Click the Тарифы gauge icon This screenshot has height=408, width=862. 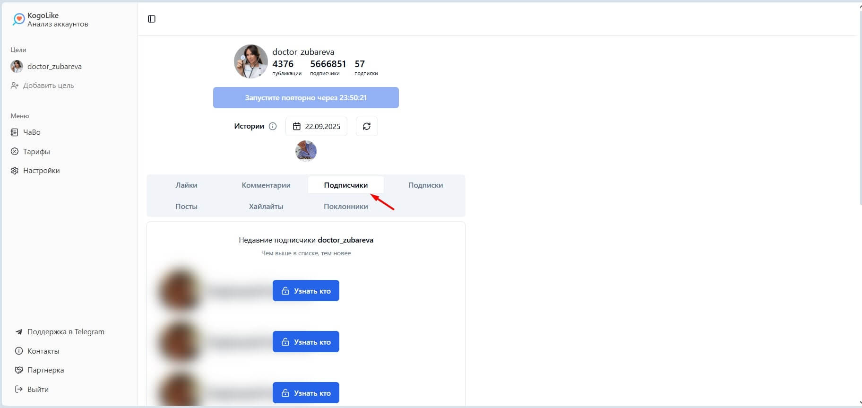[x=15, y=152]
